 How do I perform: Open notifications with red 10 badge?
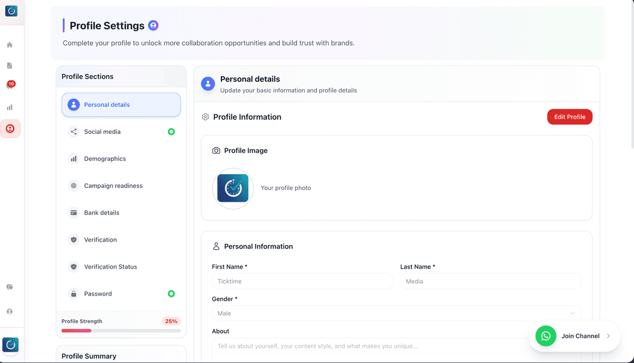pos(10,85)
